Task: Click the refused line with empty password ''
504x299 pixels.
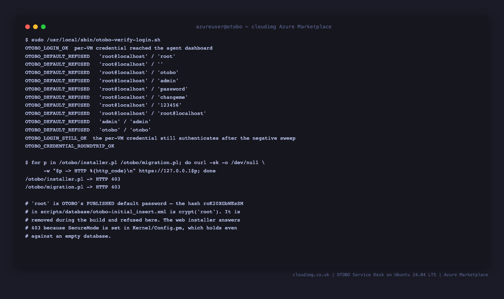Action: click(x=94, y=64)
